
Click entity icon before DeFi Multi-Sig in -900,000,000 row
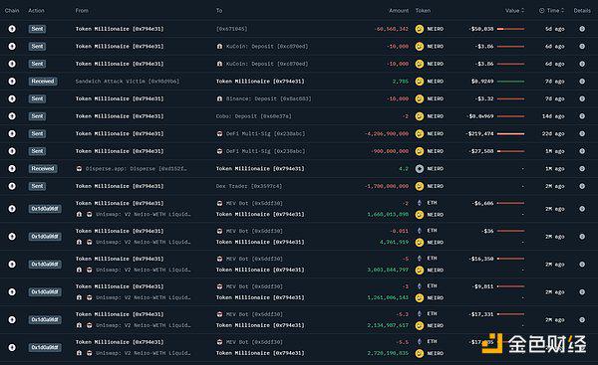[219, 151]
